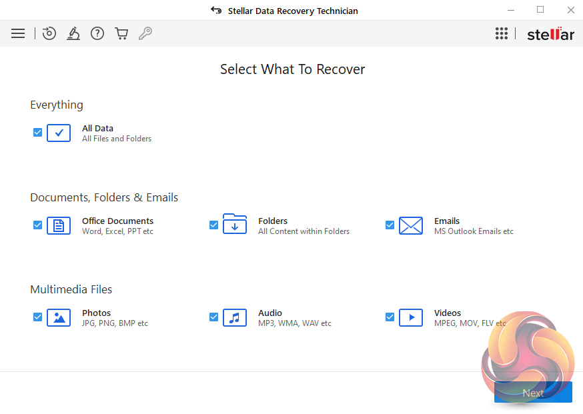Toggle the Videos checkbox
The height and width of the screenshot is (414, 583).
point(390,317)
